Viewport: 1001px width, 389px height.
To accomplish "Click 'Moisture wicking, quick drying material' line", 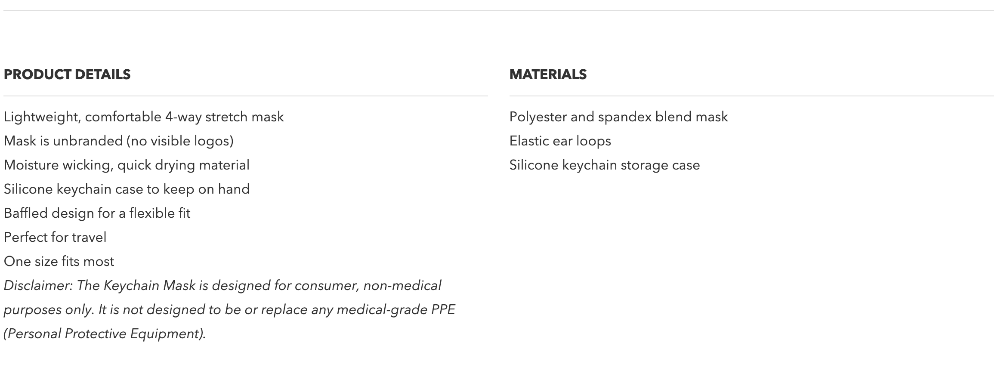I will click(127, 165).
